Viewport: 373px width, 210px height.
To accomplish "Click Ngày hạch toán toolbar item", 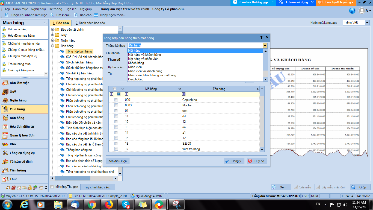I will tap(109, 15).
